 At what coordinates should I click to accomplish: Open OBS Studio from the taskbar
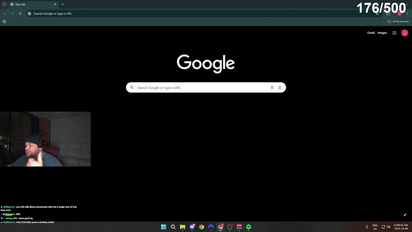click(230, 227)
